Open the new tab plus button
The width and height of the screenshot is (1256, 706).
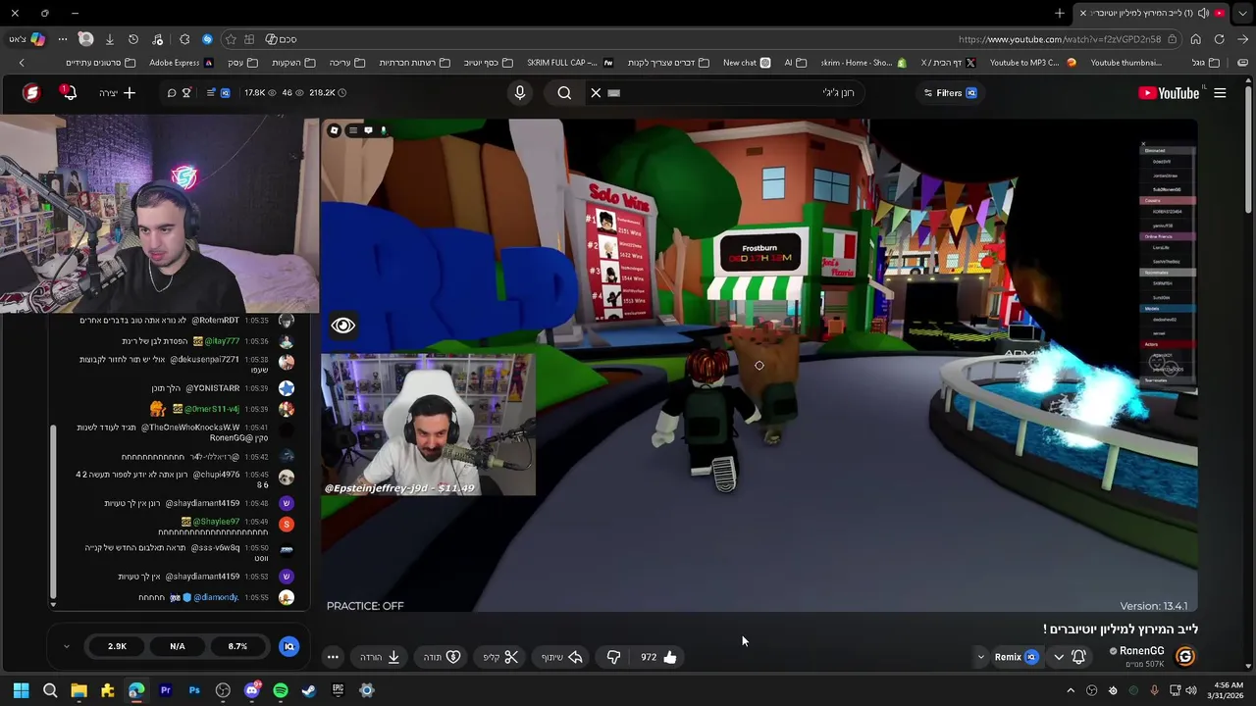pyautogui.click(x=1060, y=13)
